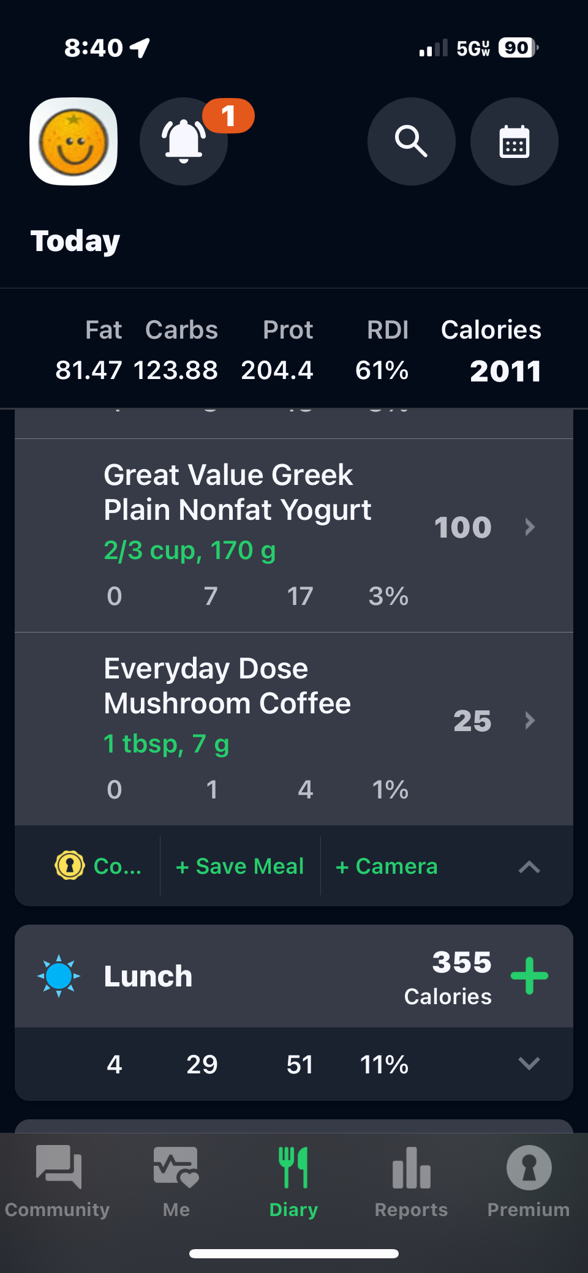The height and width of the screenshot is (1273, 588).
Task: Tap the + Camera button
Action: (386, 866)
